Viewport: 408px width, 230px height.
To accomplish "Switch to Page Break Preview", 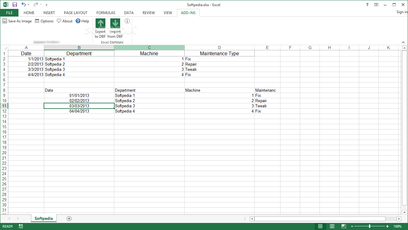I will 344,226.
